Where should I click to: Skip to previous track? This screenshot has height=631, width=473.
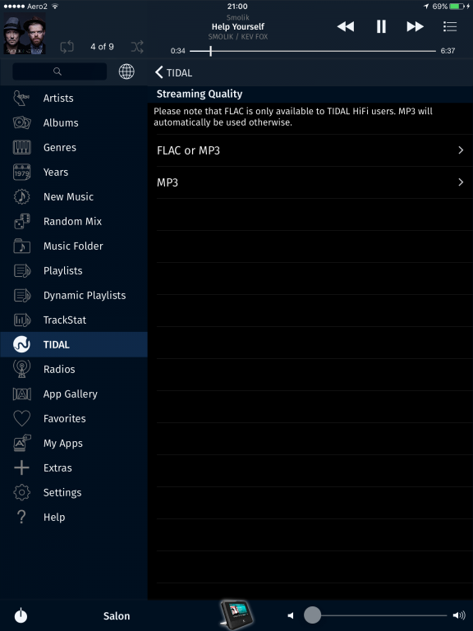(346, 26)
